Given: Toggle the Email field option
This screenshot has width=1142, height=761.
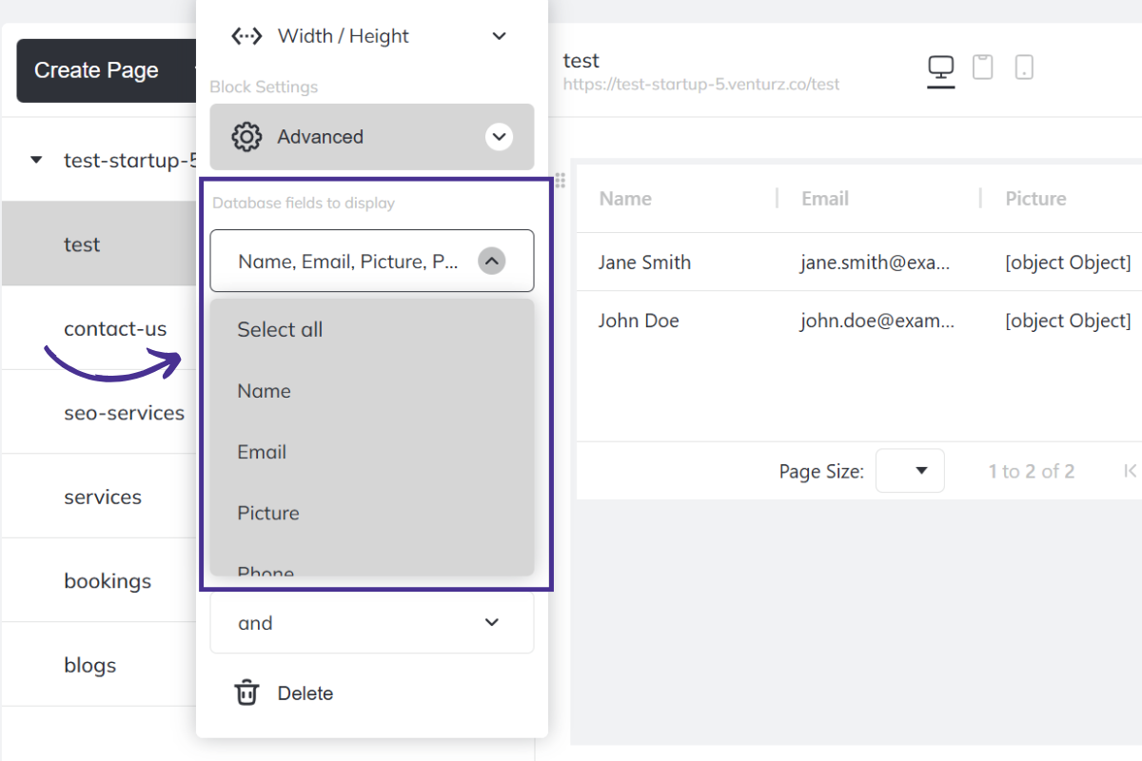Looking at the screenshot, I should pos(262,452).
